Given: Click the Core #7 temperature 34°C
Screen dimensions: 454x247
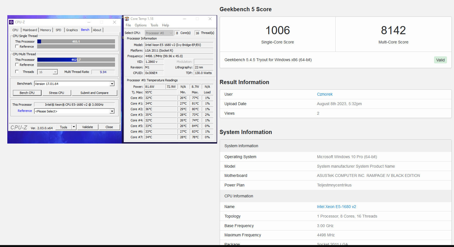Looking at the screenshot, I should 161,137.
